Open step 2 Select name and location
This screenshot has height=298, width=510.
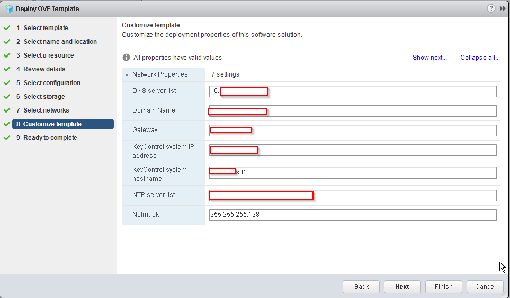tap(60, 42)
